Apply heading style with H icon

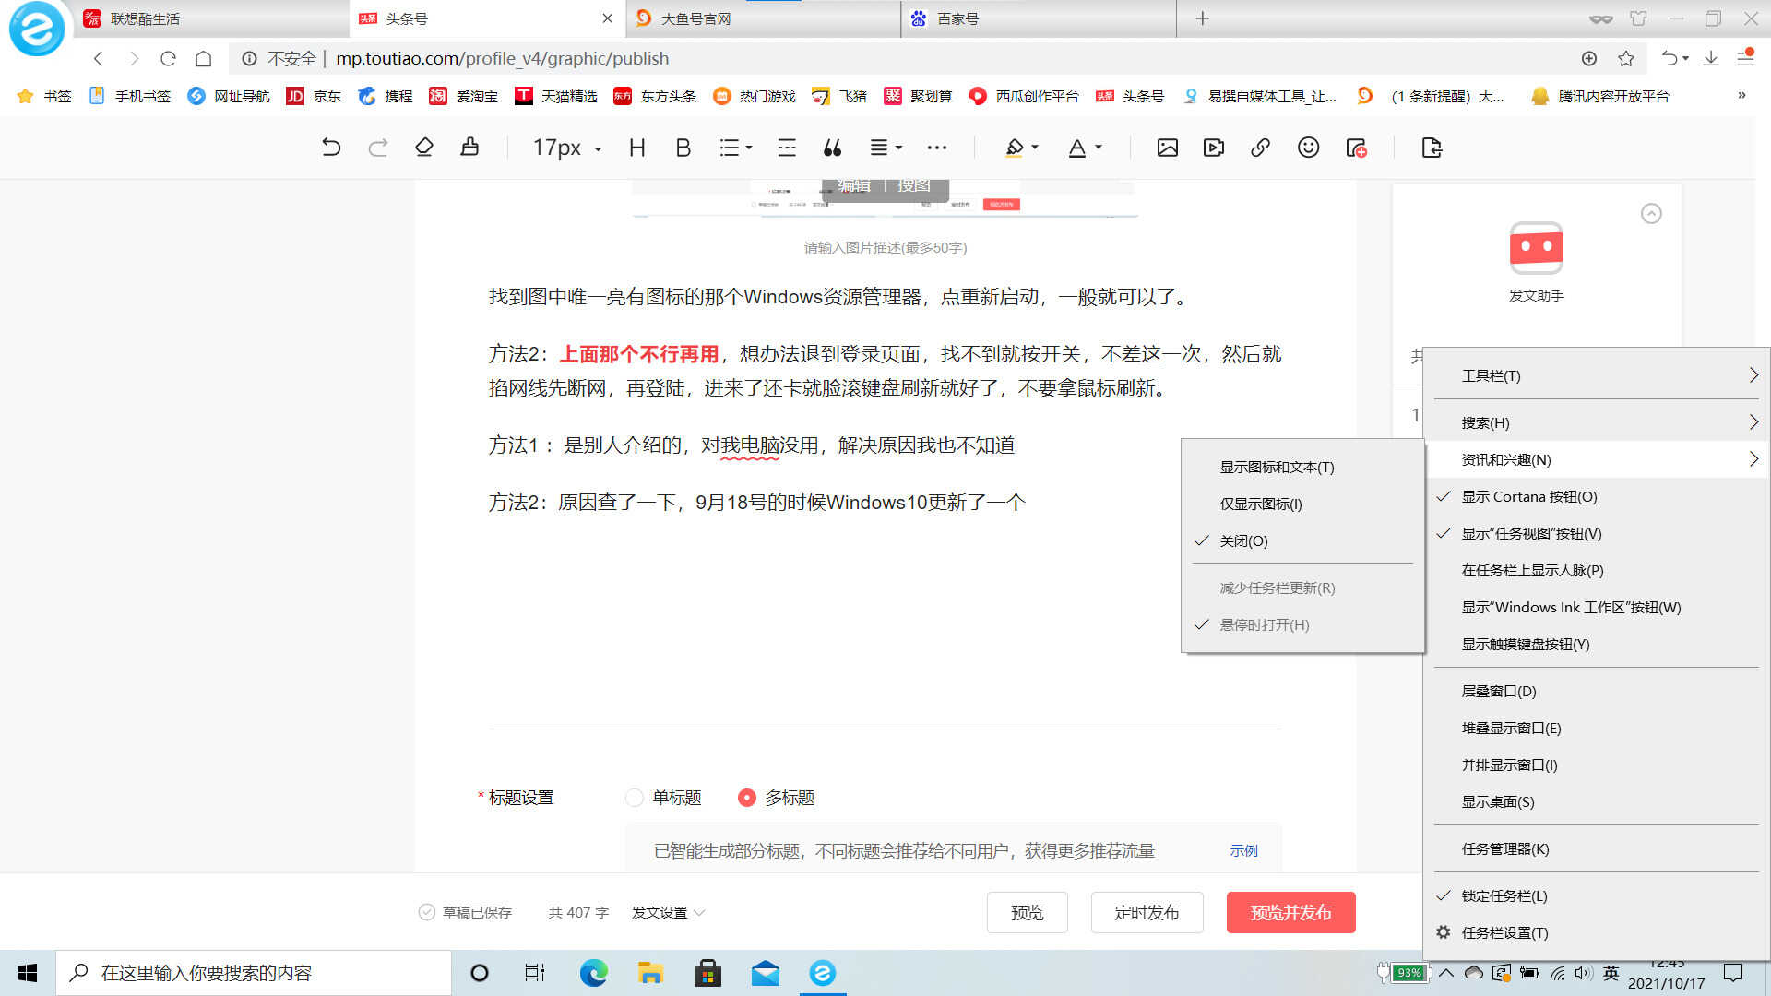pos(636,148)
